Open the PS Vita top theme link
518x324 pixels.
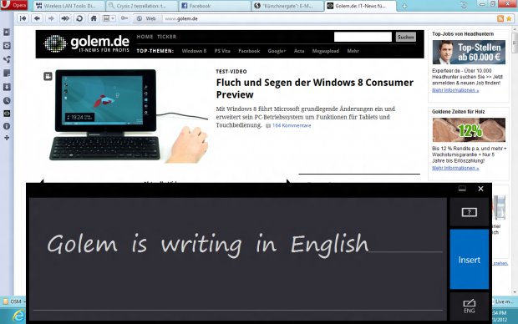click(222, 51)
